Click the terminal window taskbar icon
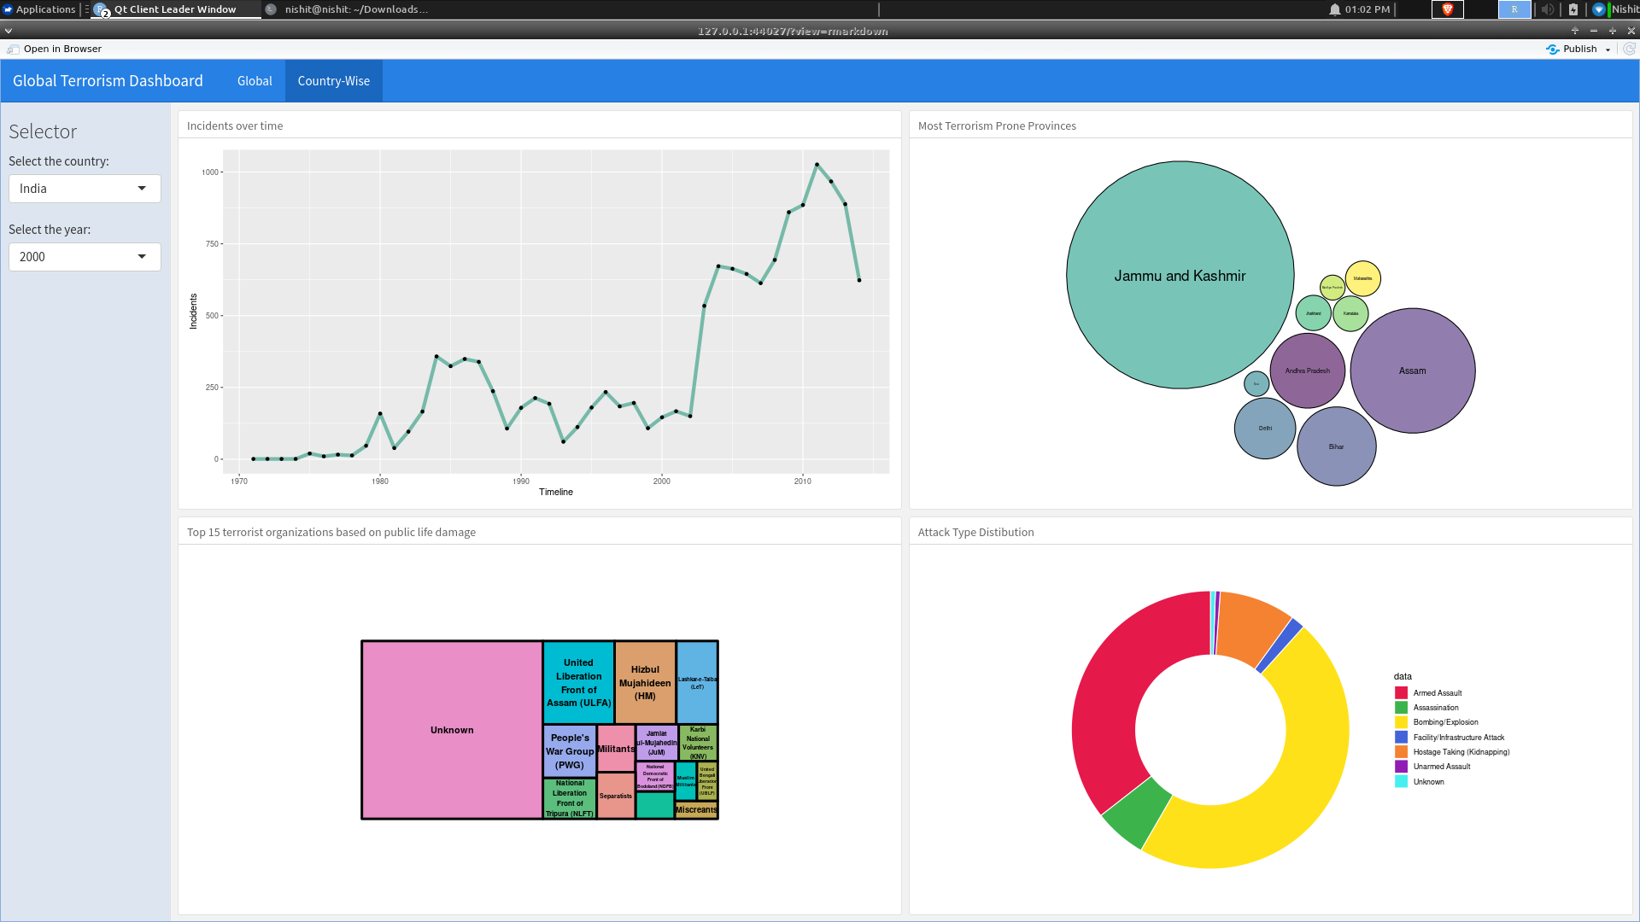The height and width of the screenshot is (922, 1640). pos(271,9)
